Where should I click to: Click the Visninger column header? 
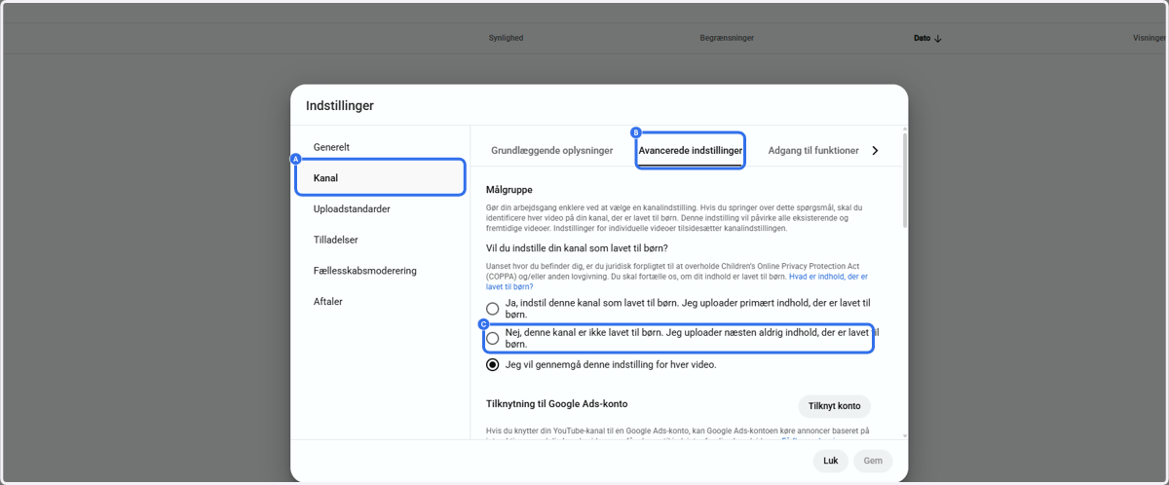coord(1150,38)
